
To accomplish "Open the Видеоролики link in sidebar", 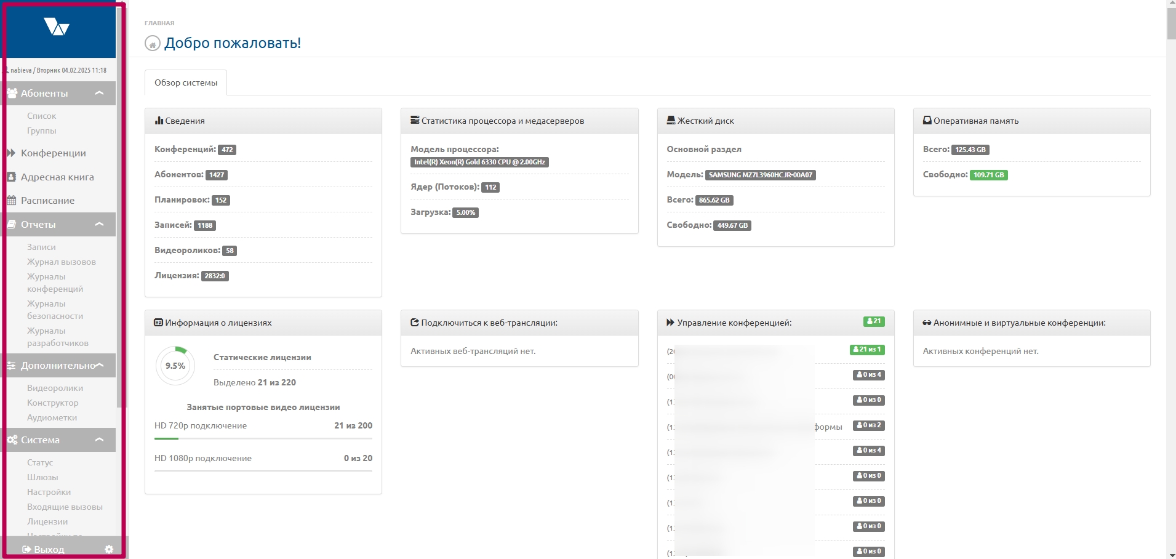I will click(x=55, y=388).
